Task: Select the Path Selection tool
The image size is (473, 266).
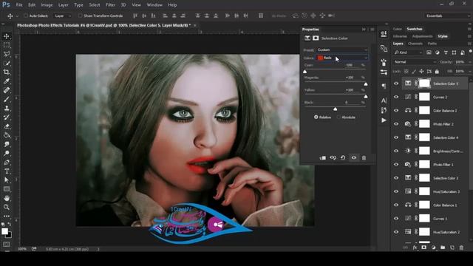Action: coord(7,180)
